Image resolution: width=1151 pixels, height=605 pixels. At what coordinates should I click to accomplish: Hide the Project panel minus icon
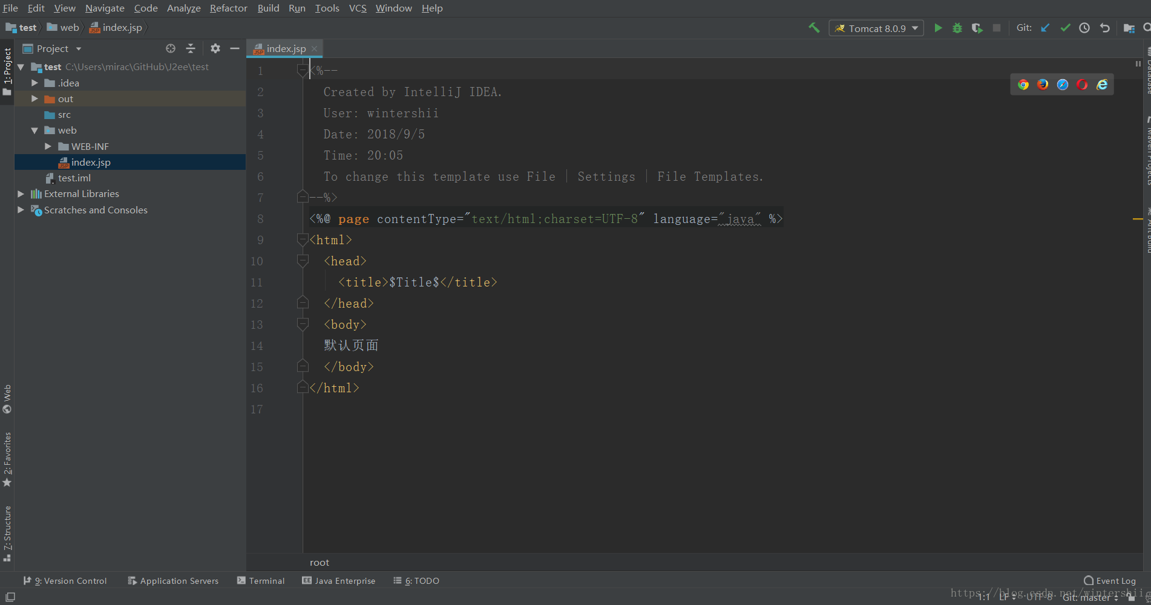[235, 48]
